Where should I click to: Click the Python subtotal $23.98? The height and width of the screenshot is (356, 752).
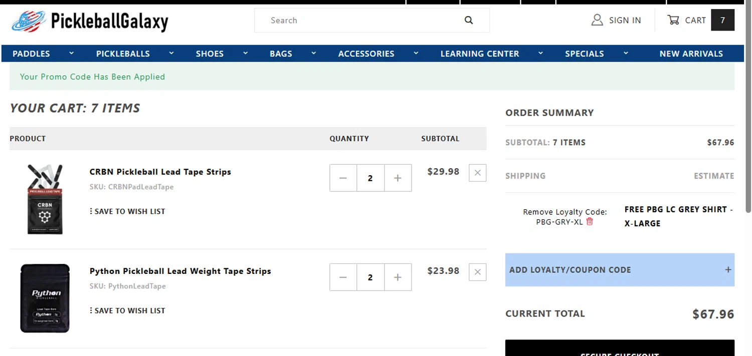pyautogui.click(x=443, y=271)
